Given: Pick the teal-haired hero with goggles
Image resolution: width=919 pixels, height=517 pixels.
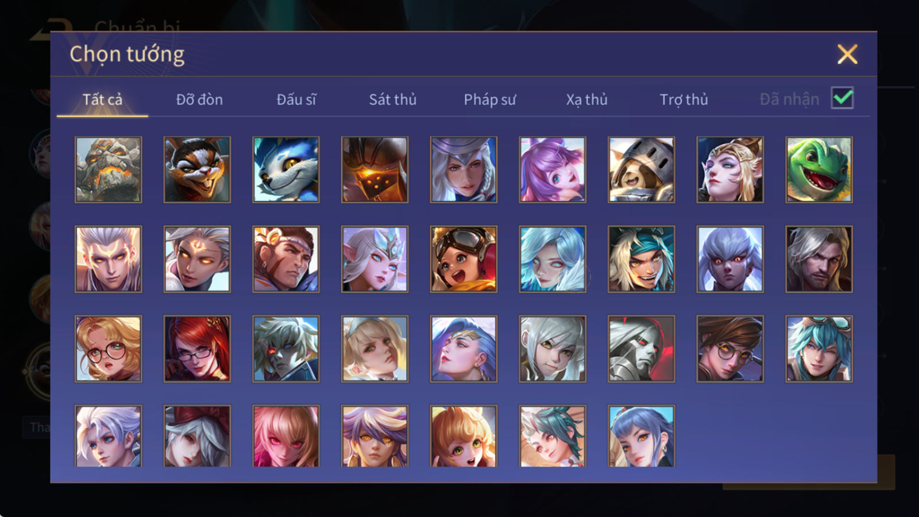Looking at the screenshot, I should [819, 349].
